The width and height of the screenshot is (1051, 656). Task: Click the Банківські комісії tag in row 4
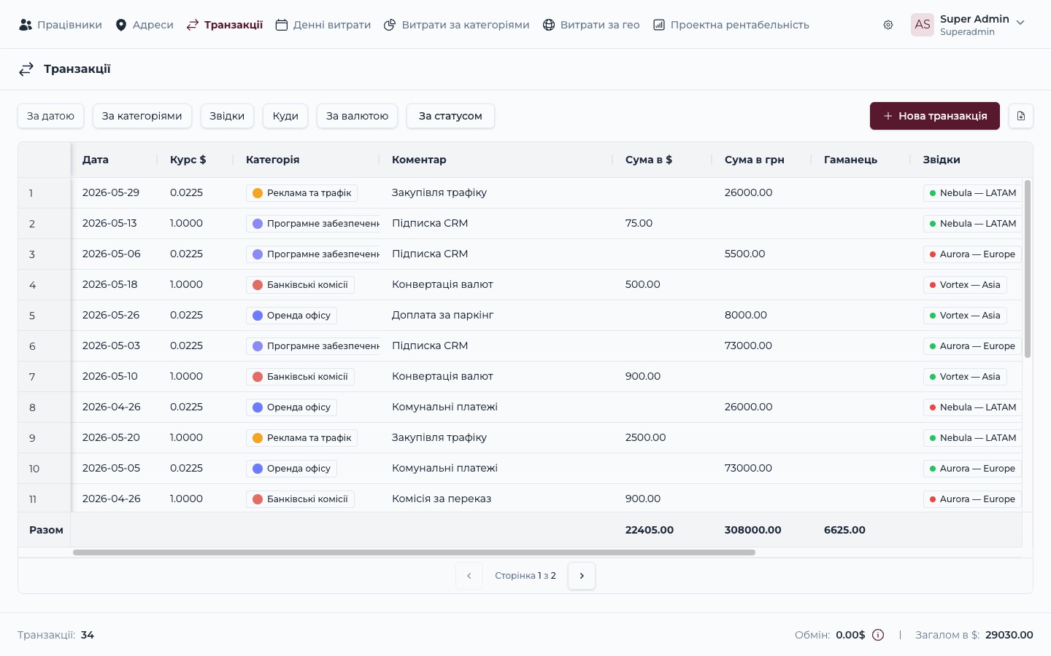(x=300, y=285)
